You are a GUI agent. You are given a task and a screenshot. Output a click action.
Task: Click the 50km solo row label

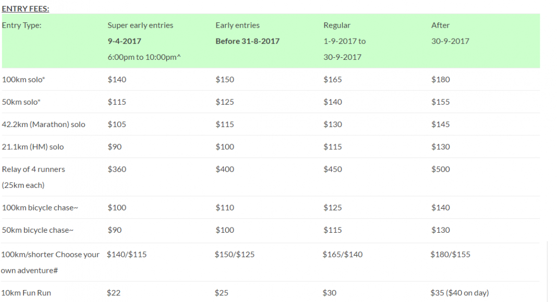[x=21, y=102]
